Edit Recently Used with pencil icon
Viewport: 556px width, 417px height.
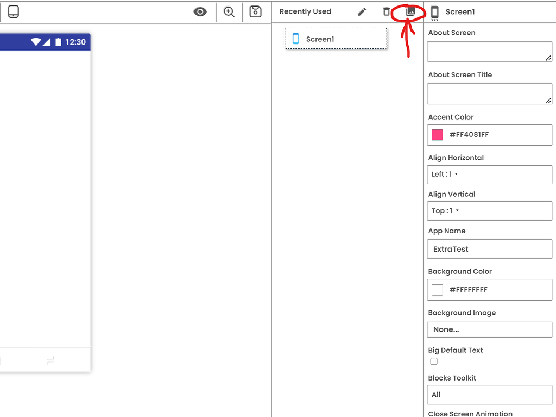click(x=362, y=11)
